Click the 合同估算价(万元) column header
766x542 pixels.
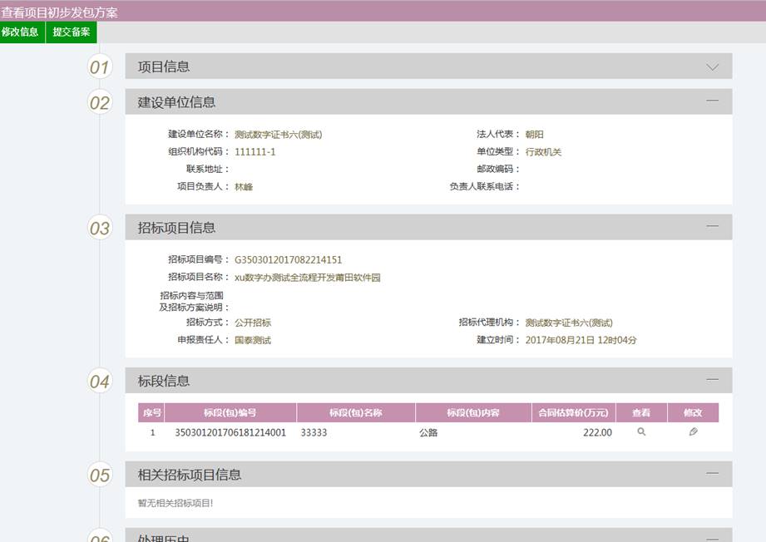tap(573, 413)
